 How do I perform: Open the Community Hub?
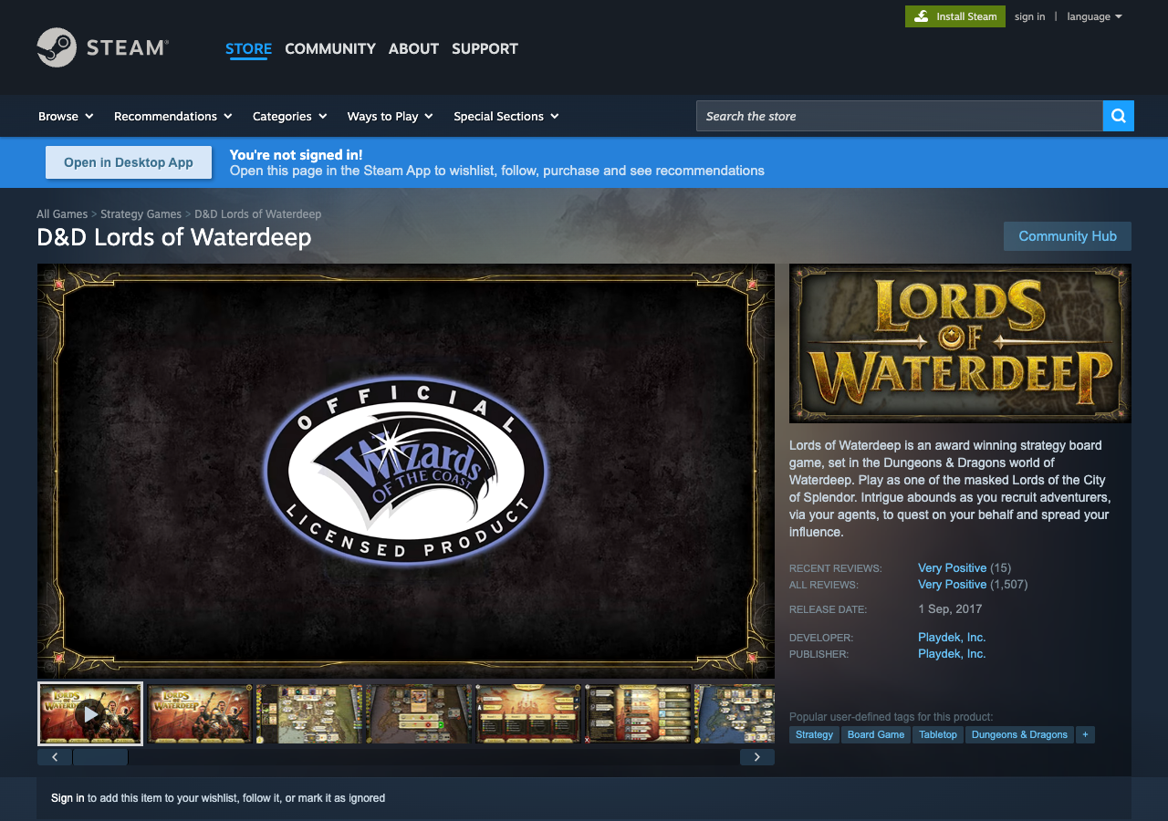[x=1067, y=235]
